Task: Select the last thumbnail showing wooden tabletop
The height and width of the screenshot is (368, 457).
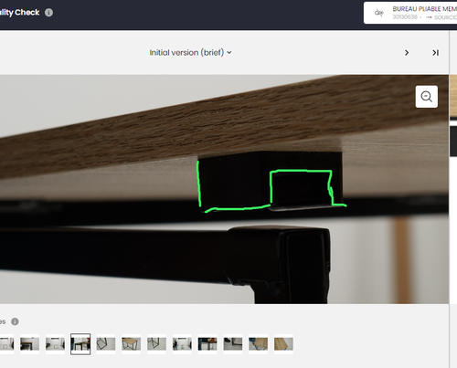Action: pyautogui.click(x=283, y=344)
